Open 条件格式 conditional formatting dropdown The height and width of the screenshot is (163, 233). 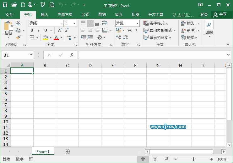pyautogui.click(x=155, y=23)
